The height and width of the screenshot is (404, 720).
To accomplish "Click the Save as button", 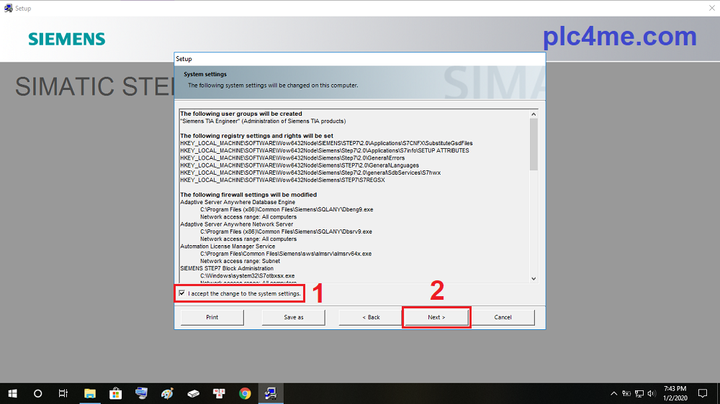I will click(294, 317).
